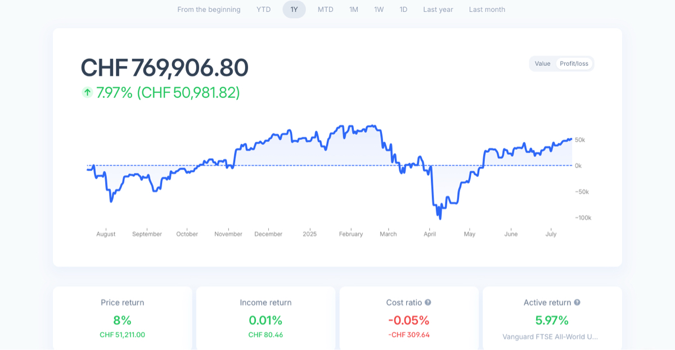Switch to the 1D range

[x=403, y=10]
